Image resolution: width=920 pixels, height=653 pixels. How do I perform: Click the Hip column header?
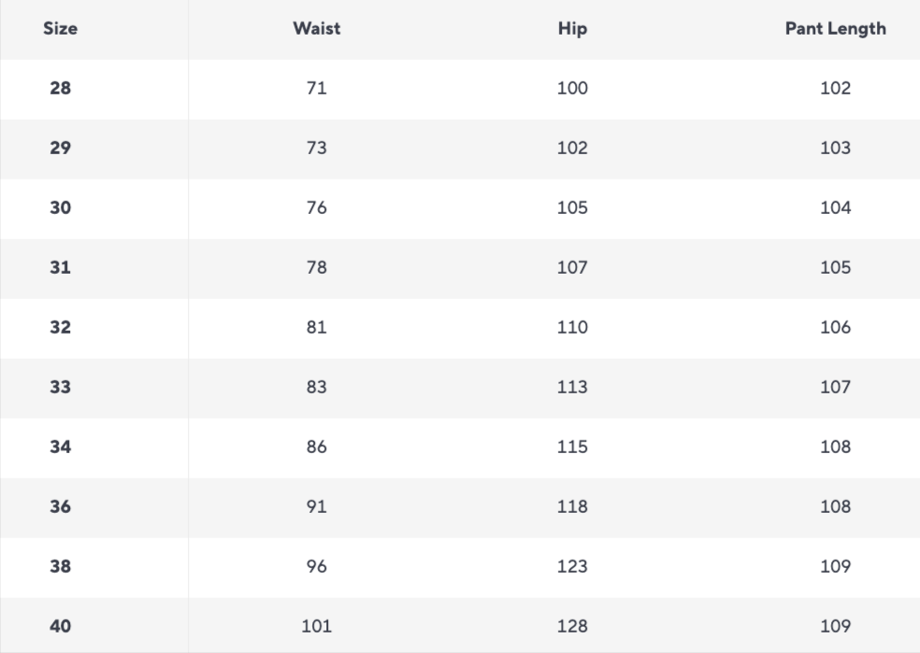572,28
